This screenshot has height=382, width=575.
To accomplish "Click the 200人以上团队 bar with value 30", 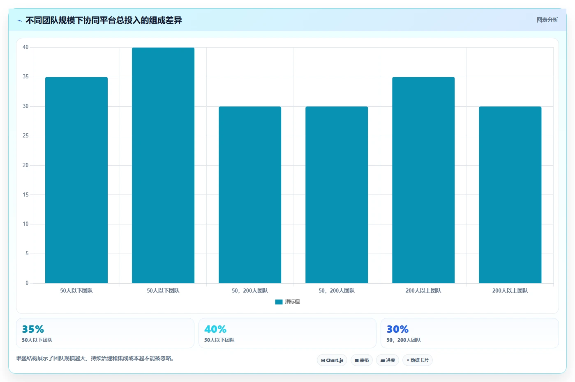I will (510, 195).
